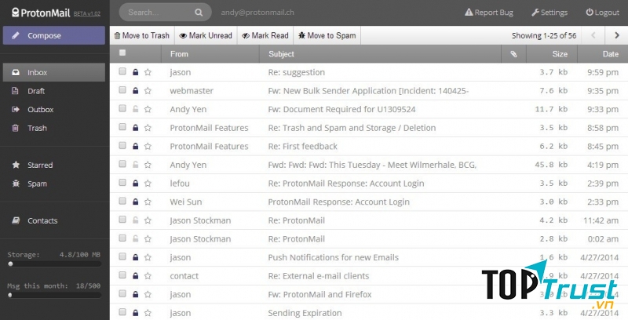
Task: Star the 'Push Notifications for new Emails' message
Action: 148,257
